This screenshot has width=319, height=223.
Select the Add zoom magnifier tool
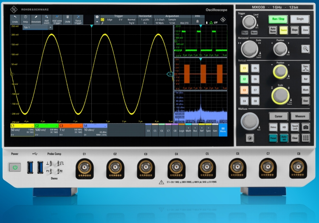(x=46, y=19)
